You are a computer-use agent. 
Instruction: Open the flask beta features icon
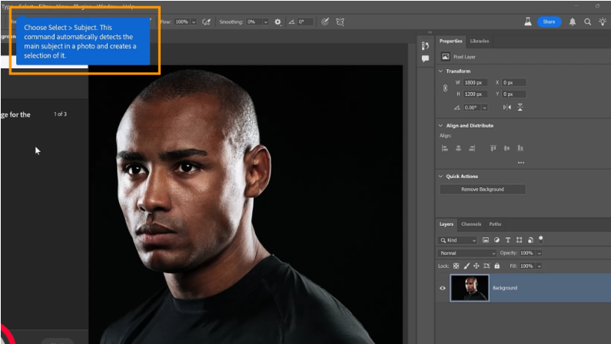527,21
